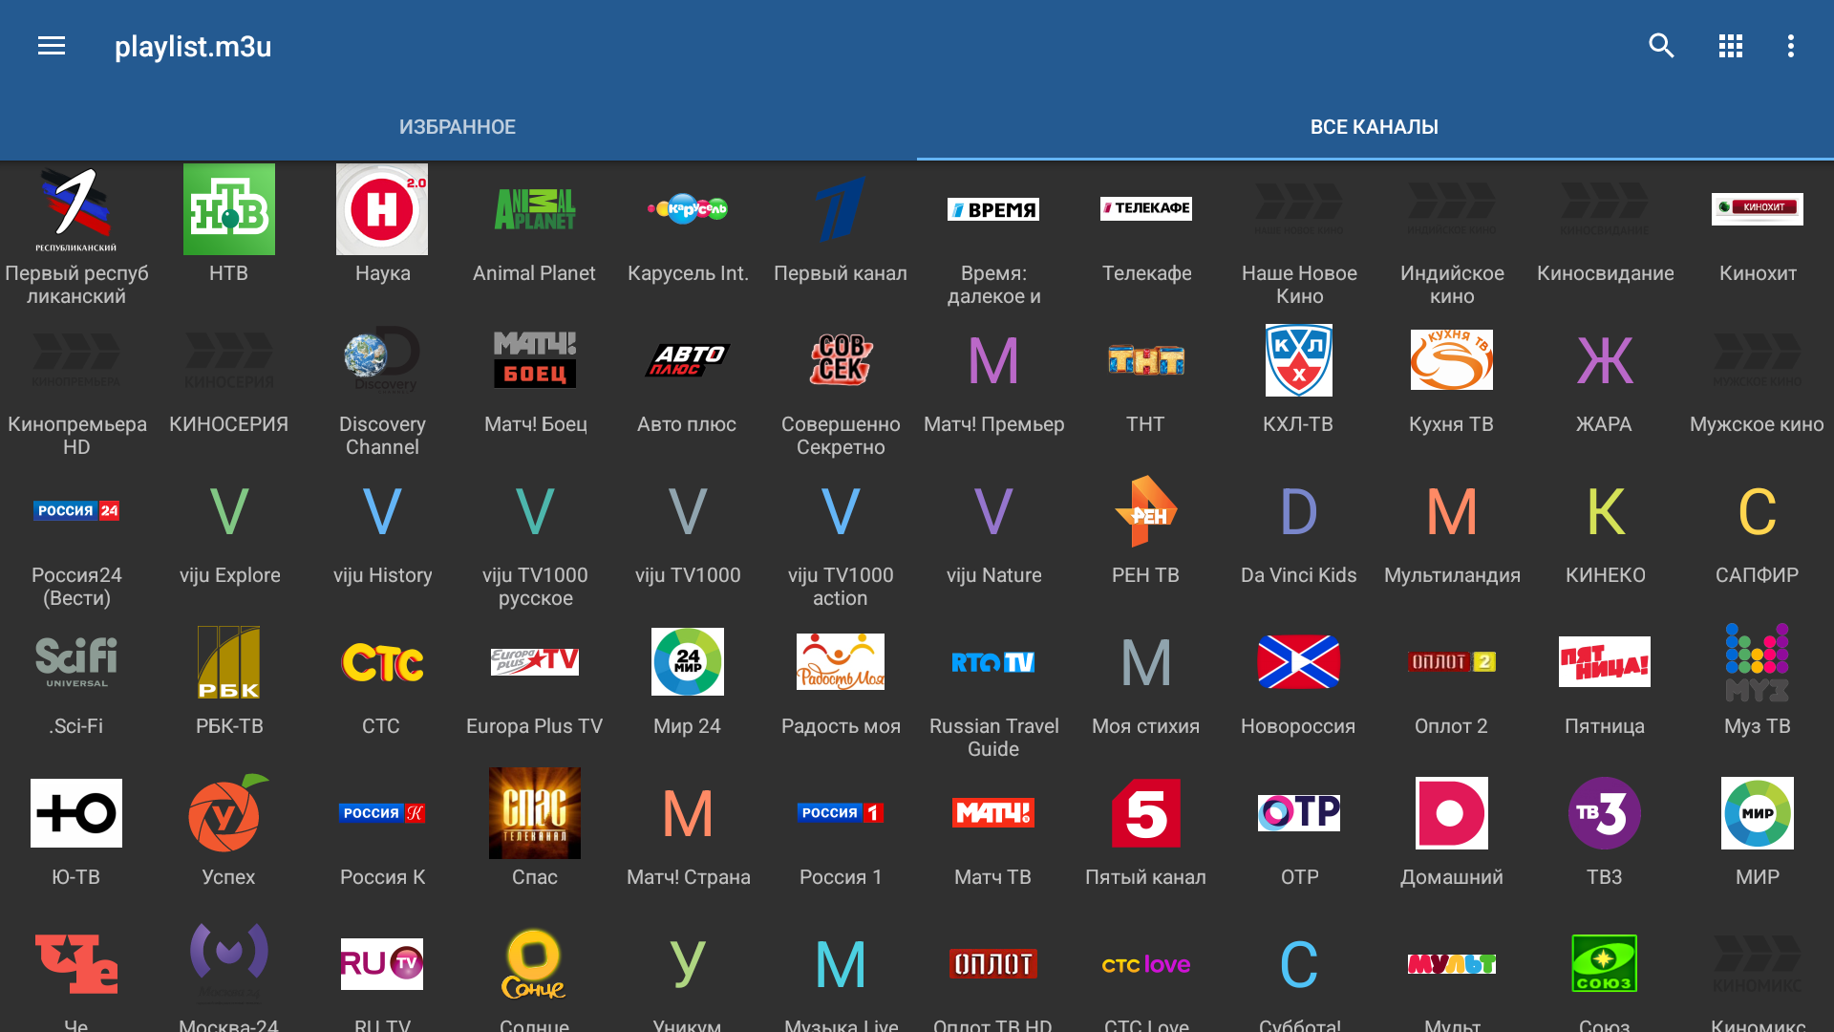
Task: Choose the Муз ТВ colorful dots logo
Action: click(1757, 662)
